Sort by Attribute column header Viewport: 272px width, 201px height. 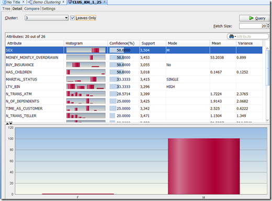pos(35,43)
